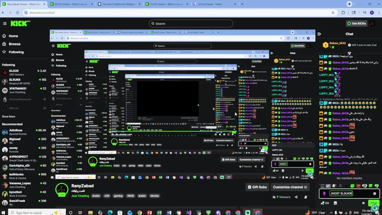382x215 pixels.
Task: Send the message with the green Chat button
Action: point(374,203)
